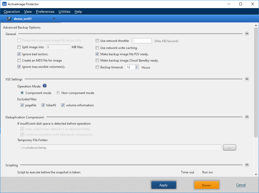This screenshot has height=193, width=259.
Task: Click the "Excluded files:" label
Action: pyautogui.click(x=27, y=99)
